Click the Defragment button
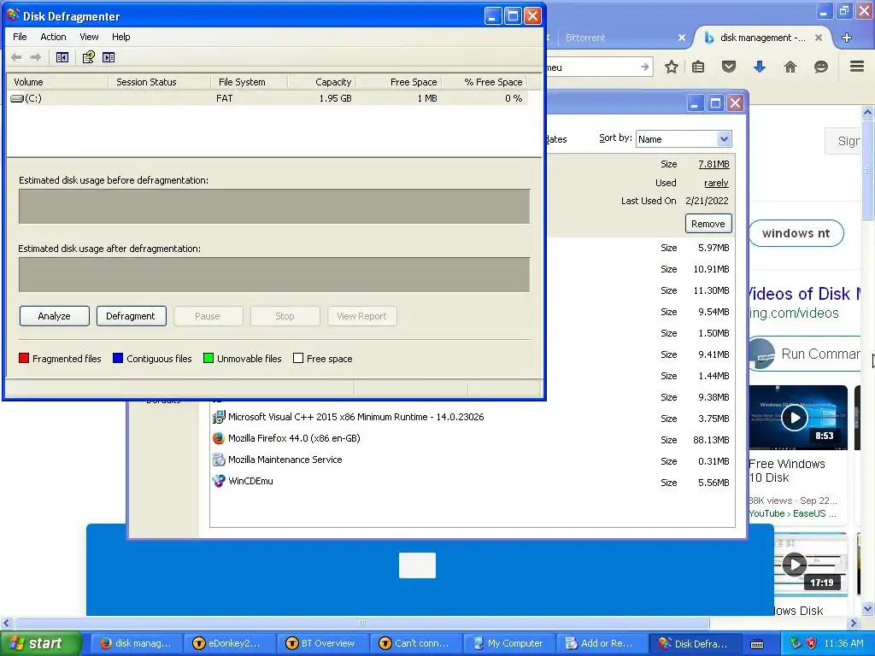 pyautogui.click(x=131, y=316)
